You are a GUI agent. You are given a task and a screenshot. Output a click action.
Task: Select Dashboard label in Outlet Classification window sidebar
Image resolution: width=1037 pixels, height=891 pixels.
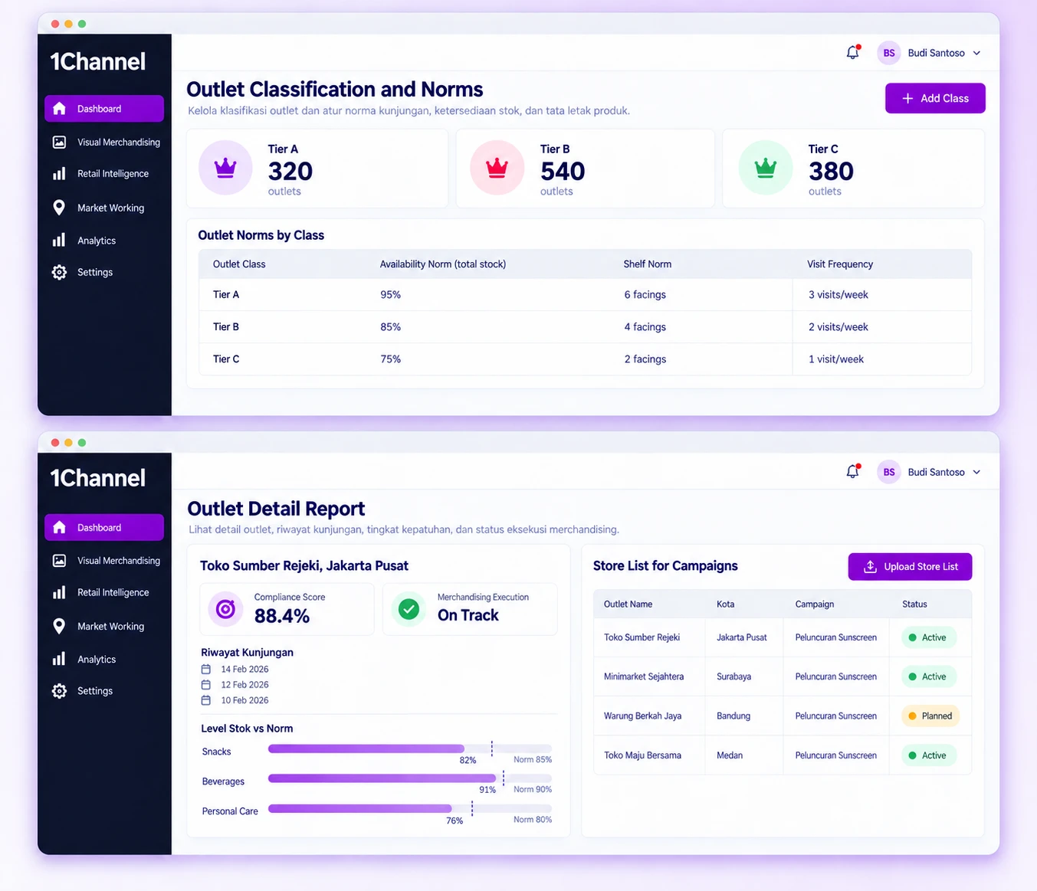pyautogui.click(x=99, y=109)
